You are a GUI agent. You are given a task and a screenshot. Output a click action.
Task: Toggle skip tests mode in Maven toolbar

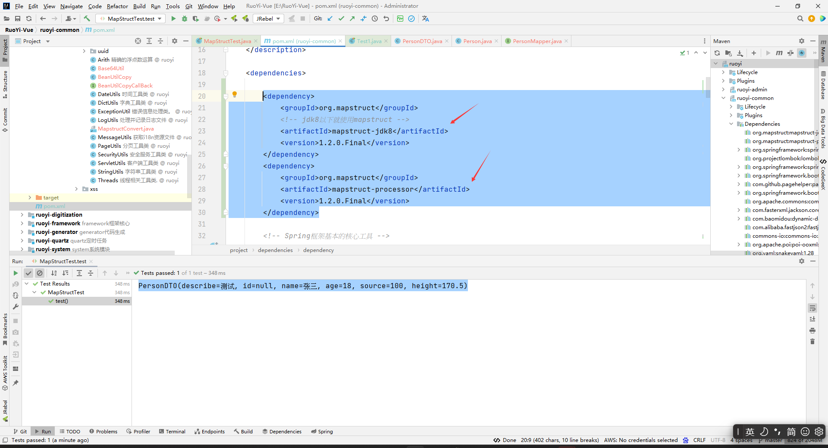tap(790, 53)
